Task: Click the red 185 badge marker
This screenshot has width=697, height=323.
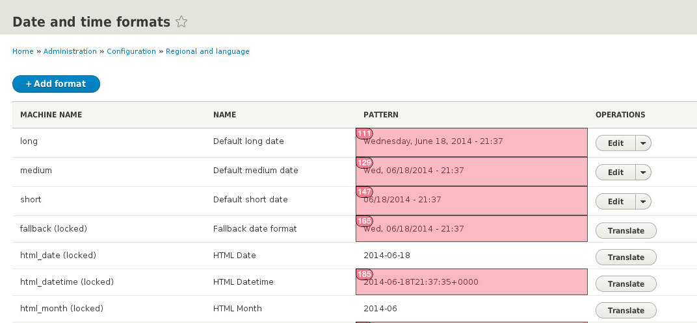Action: (x=364, y=274)
